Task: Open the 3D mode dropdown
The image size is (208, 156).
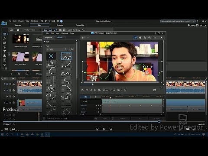Action: tap(119, 90)
